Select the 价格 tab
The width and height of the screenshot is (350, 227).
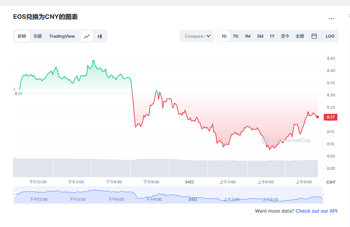pyautogui.click(x=22, y=36)
